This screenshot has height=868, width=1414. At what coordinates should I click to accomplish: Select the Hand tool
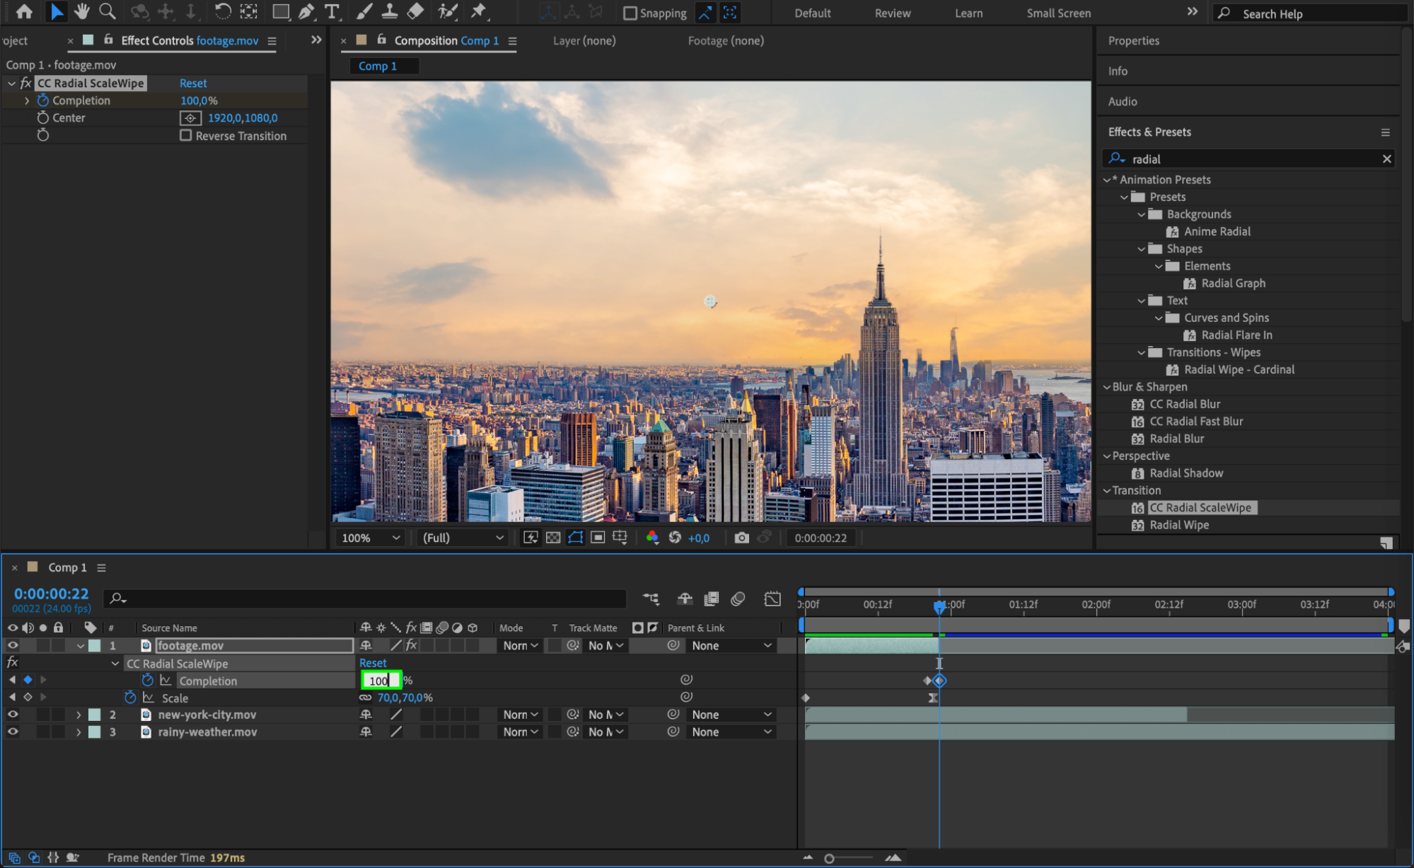82,11
